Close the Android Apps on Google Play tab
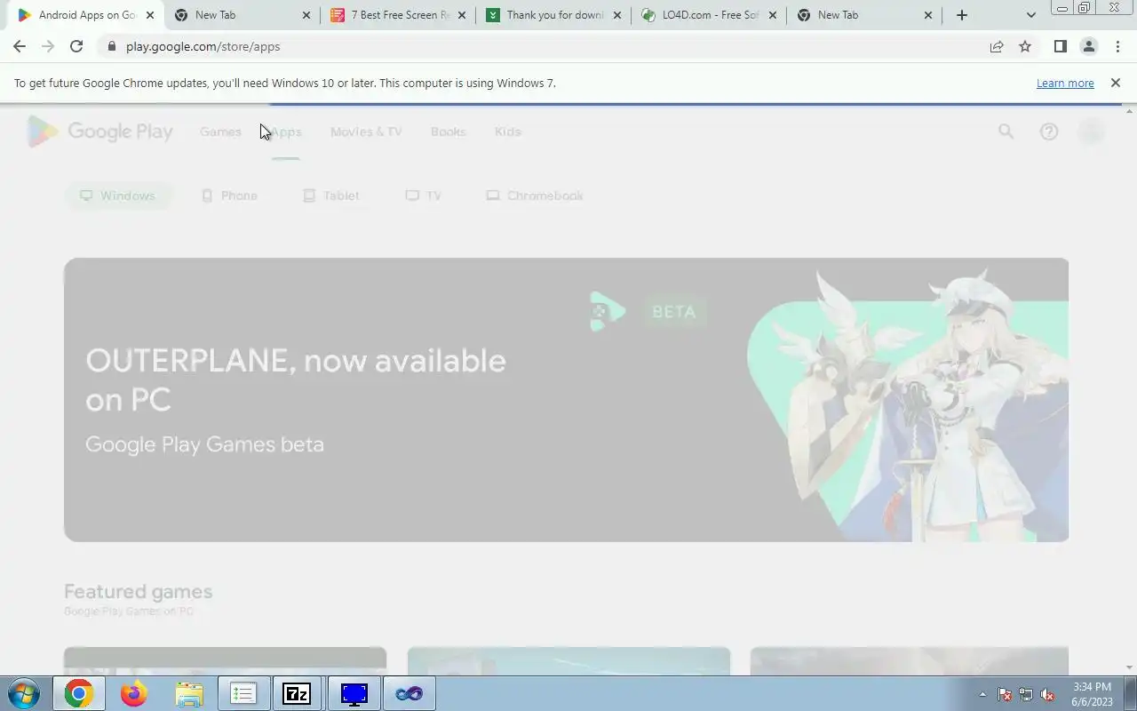Viewport: 1137px width, 711px height. [x=149, y=15]
